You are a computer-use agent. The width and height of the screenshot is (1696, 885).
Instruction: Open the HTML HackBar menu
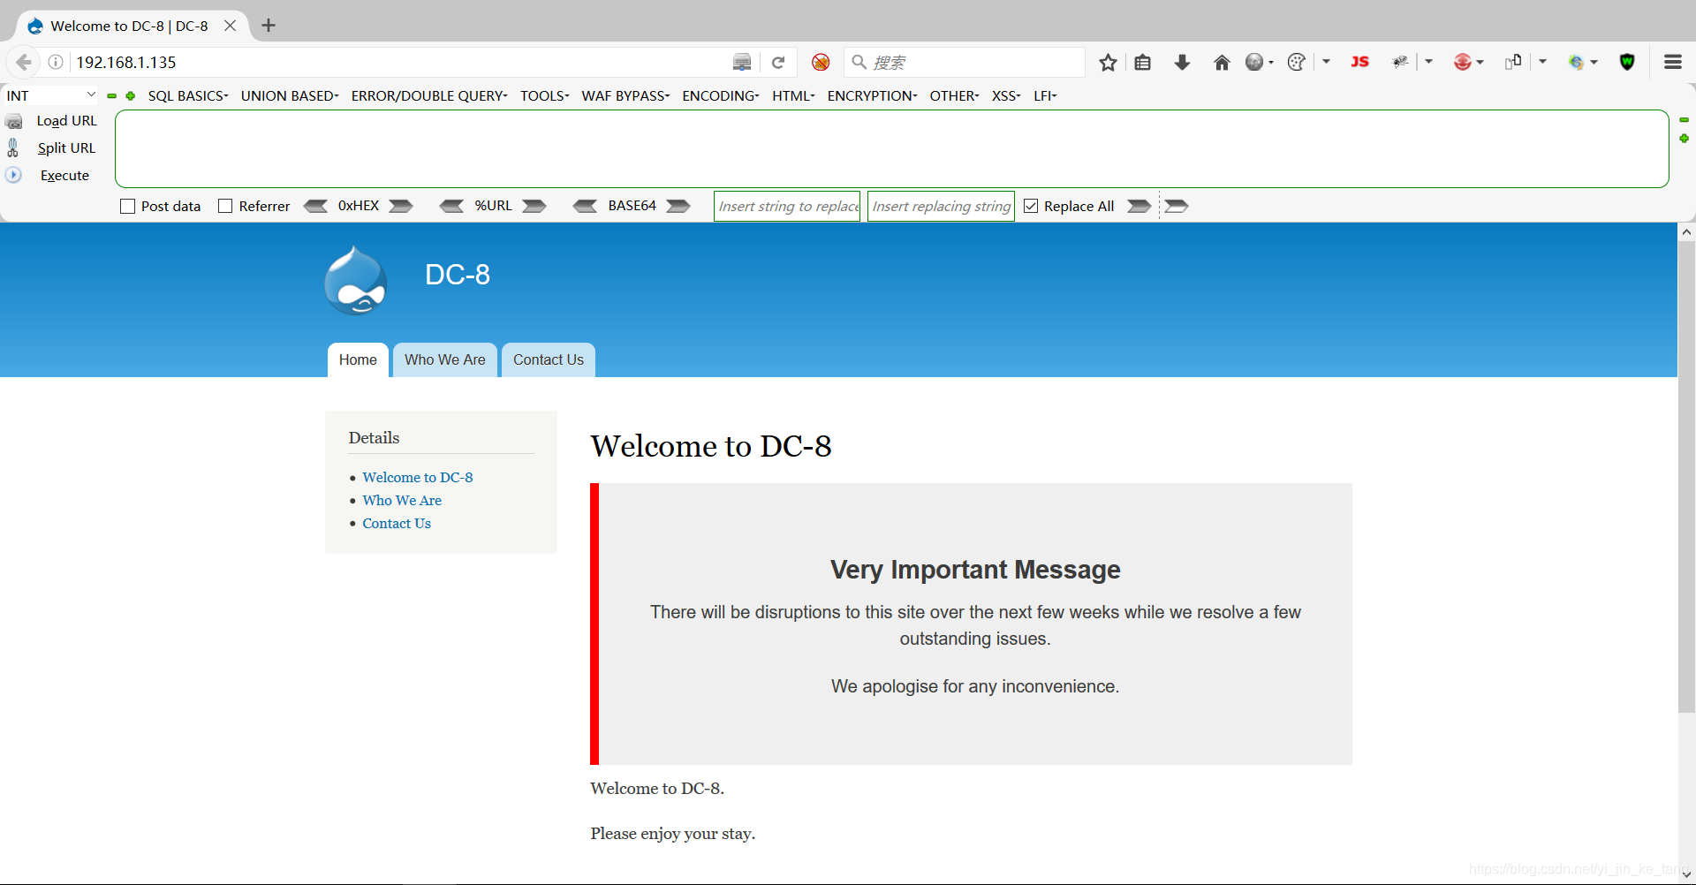point(793,95)
